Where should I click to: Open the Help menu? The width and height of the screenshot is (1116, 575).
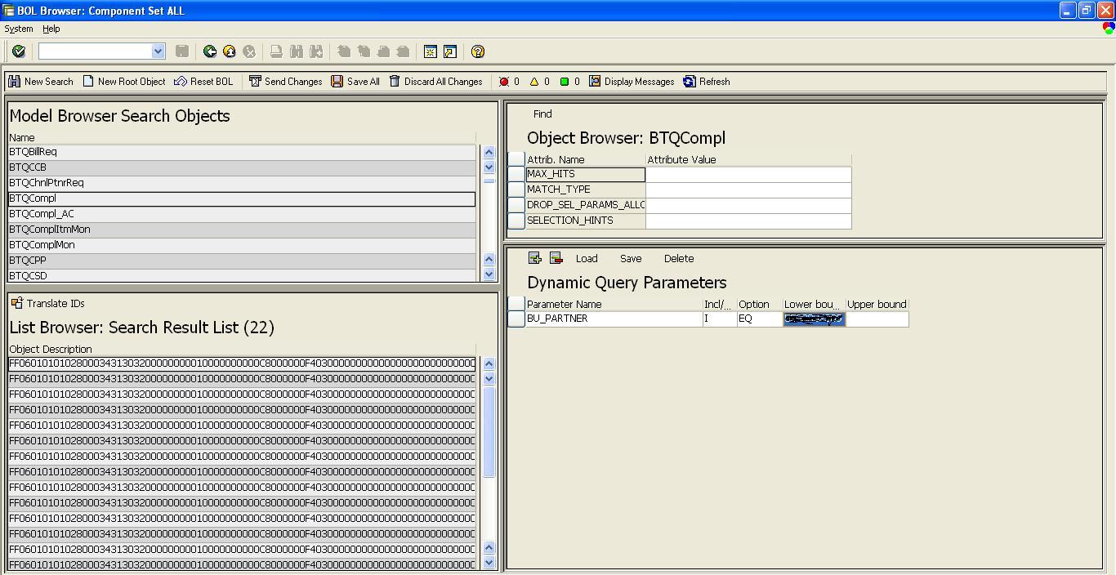coord(51,29)
